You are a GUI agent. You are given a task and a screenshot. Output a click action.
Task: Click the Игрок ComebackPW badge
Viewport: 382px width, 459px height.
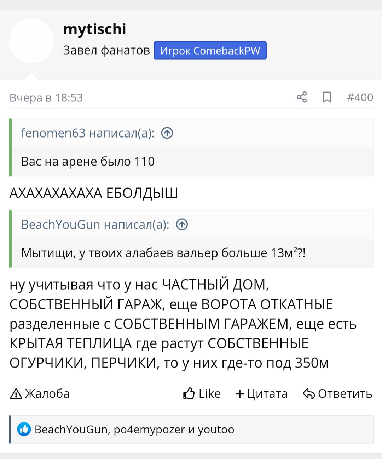[210, 51]
